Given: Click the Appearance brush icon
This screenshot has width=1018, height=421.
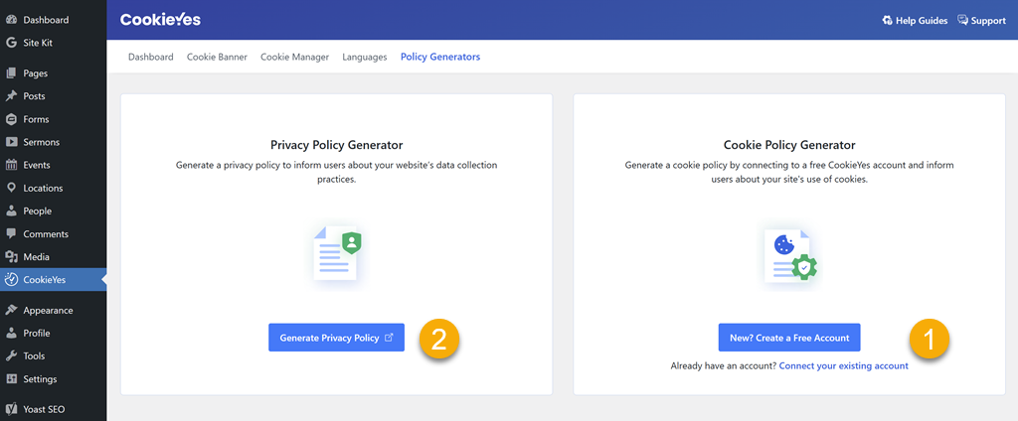Looking at the screenshot, I should (11, 310).
